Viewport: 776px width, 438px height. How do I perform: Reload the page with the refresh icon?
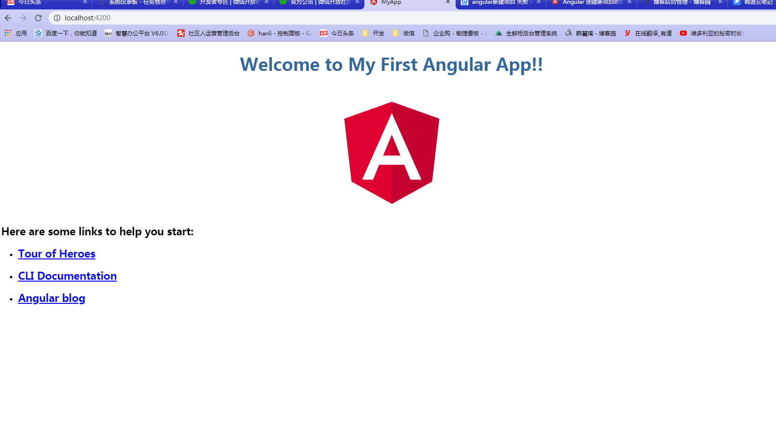(x=38, y=18)
